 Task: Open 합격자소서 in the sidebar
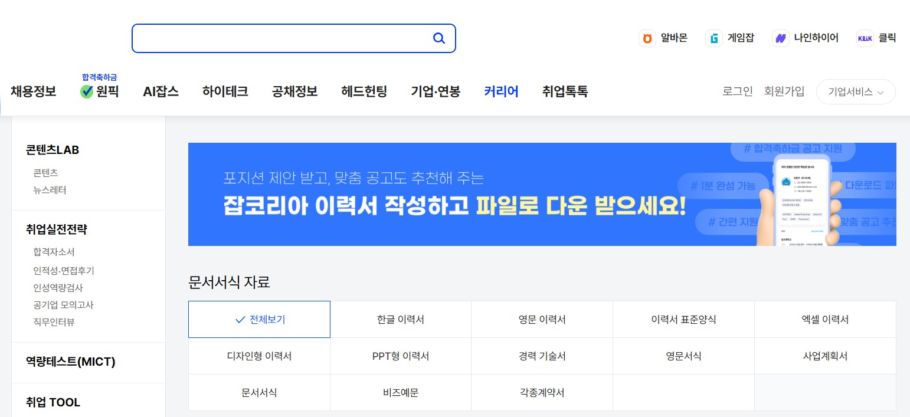pyautogui.click(x=54, y=252)
